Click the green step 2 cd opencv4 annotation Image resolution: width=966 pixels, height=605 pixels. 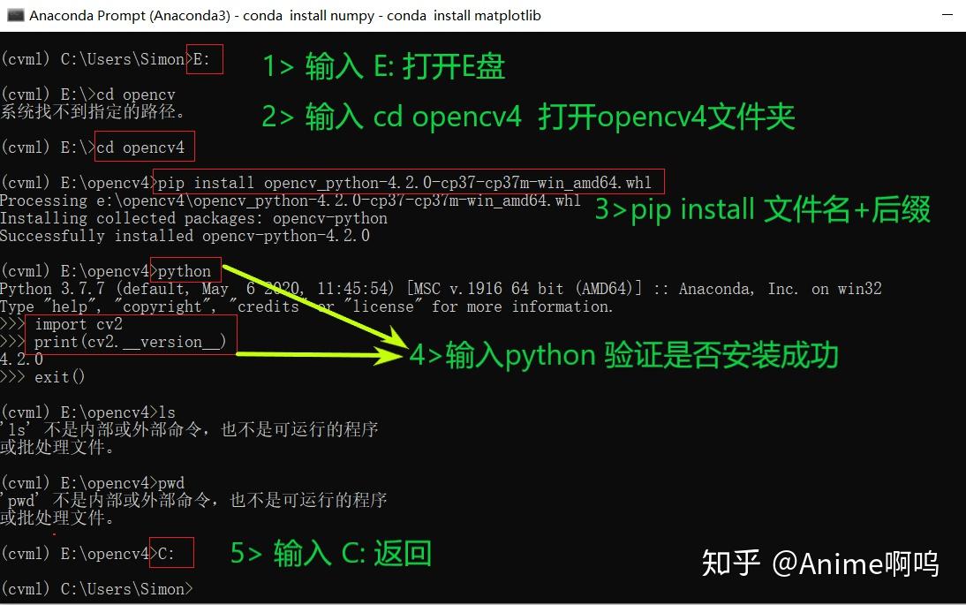(528, 117)
